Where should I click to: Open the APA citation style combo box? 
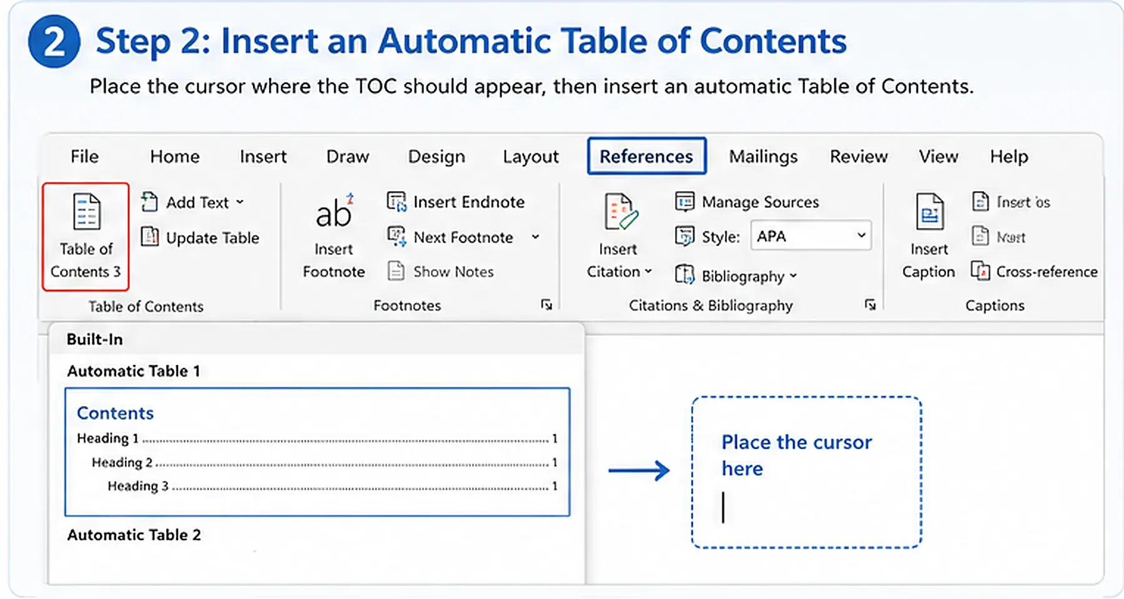pos(811,235)
